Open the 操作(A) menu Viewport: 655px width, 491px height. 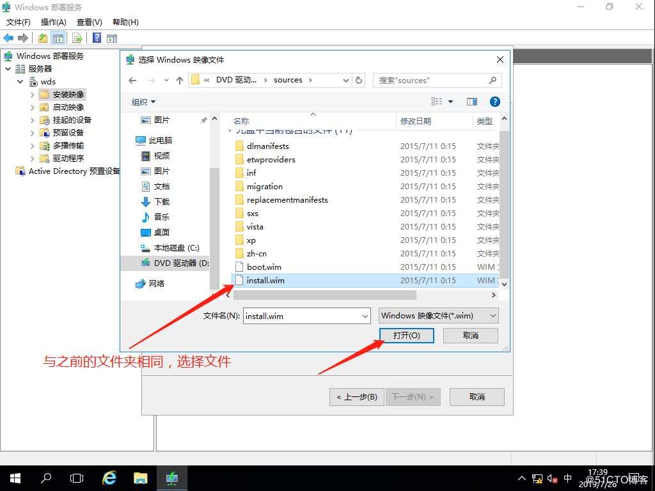54,22
